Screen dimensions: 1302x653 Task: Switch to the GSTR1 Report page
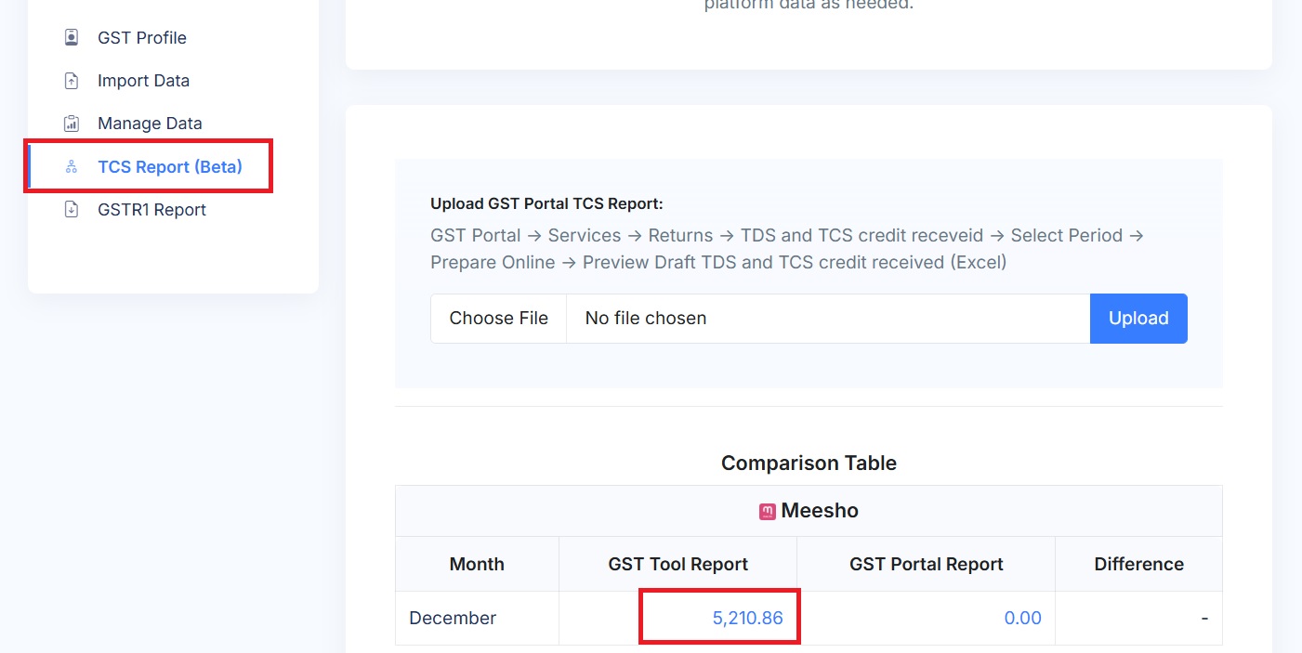151,209
